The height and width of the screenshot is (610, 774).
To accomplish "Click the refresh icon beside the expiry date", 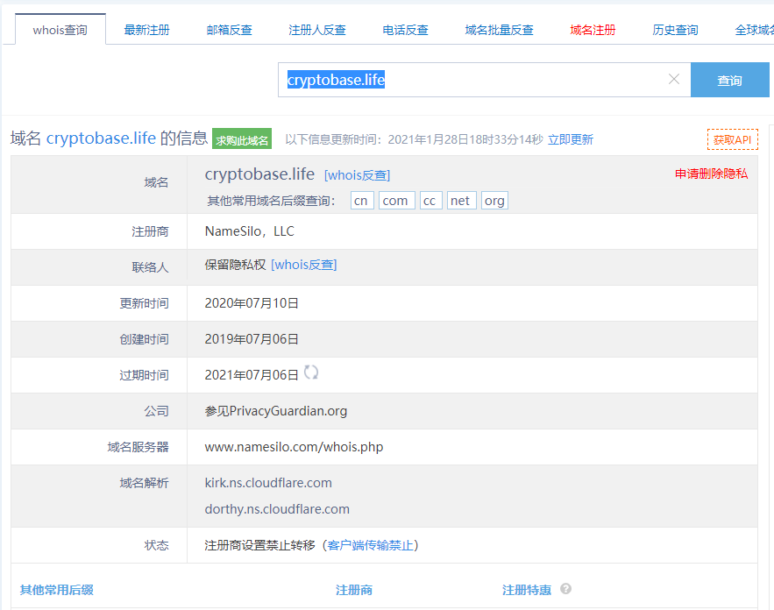I will click(x=310, y=372).
